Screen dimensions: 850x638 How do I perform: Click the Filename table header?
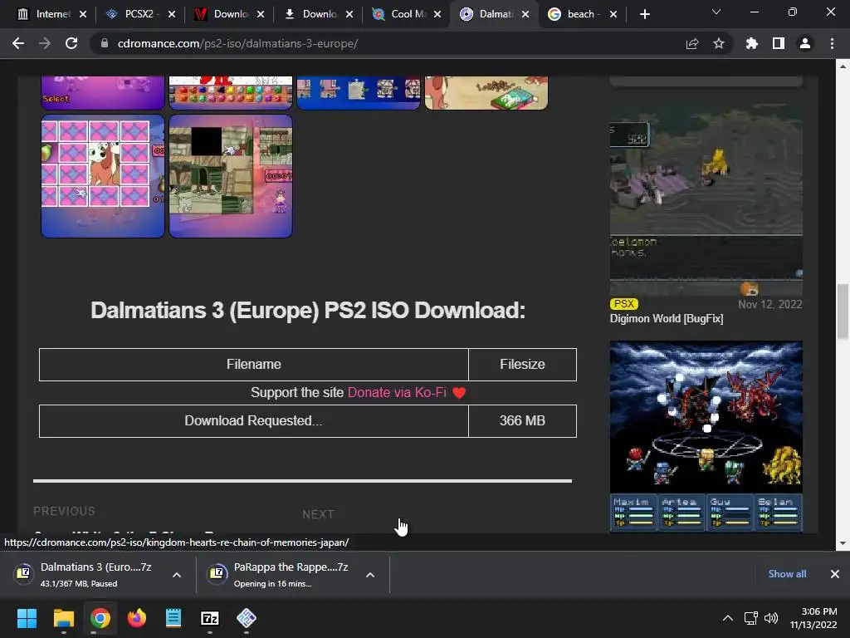(253, 364)
